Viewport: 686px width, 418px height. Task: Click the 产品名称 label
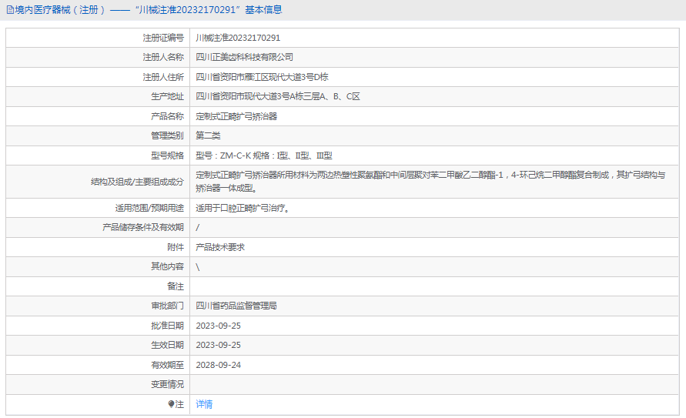tap(168, 116)
